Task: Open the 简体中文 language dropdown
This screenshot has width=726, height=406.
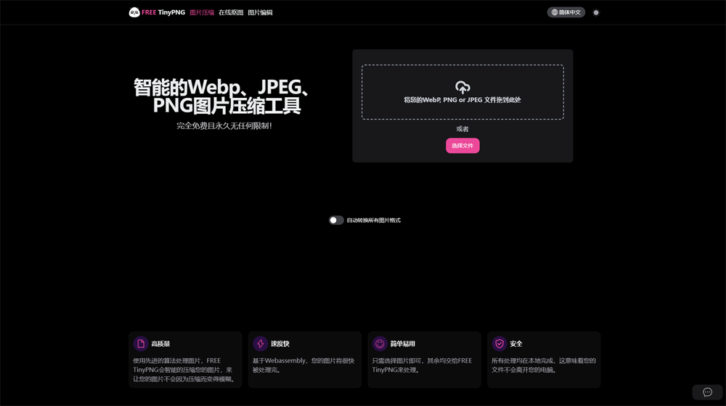Action: pos(566,12)
